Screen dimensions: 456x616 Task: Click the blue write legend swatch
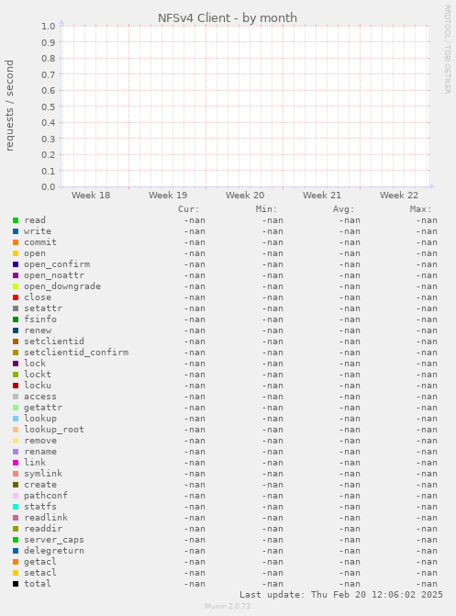(16, 231)
